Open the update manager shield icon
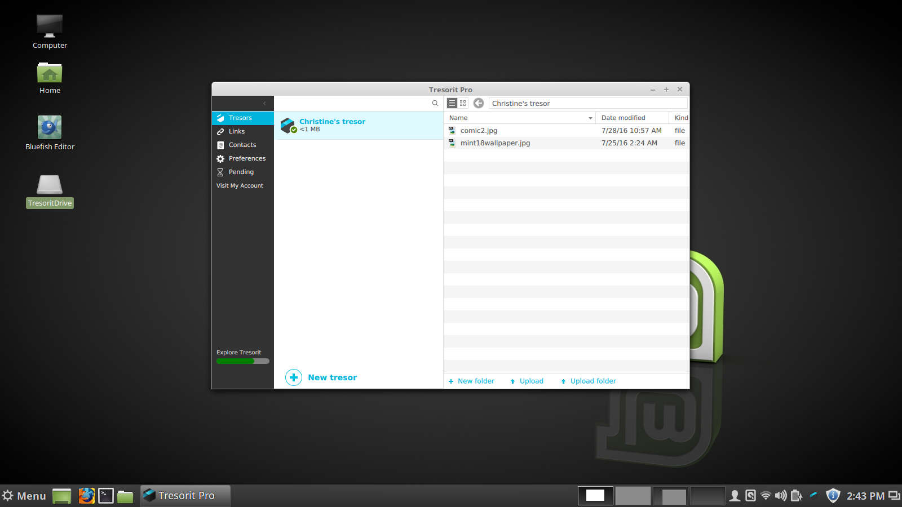 [x=833, y=496]
